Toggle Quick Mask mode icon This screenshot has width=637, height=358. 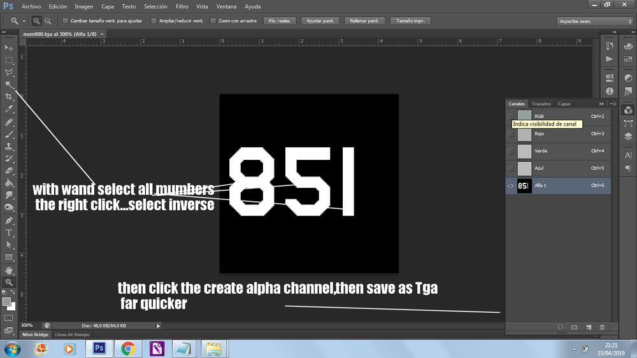coord(8,318)
